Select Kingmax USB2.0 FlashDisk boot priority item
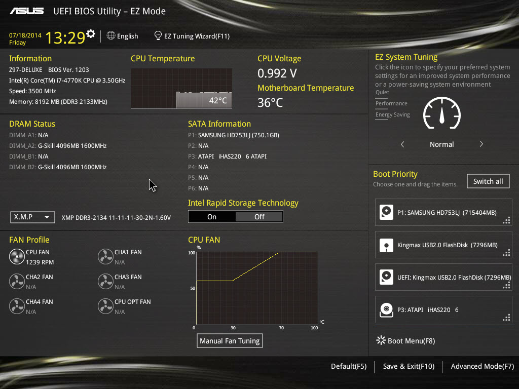 443,245
